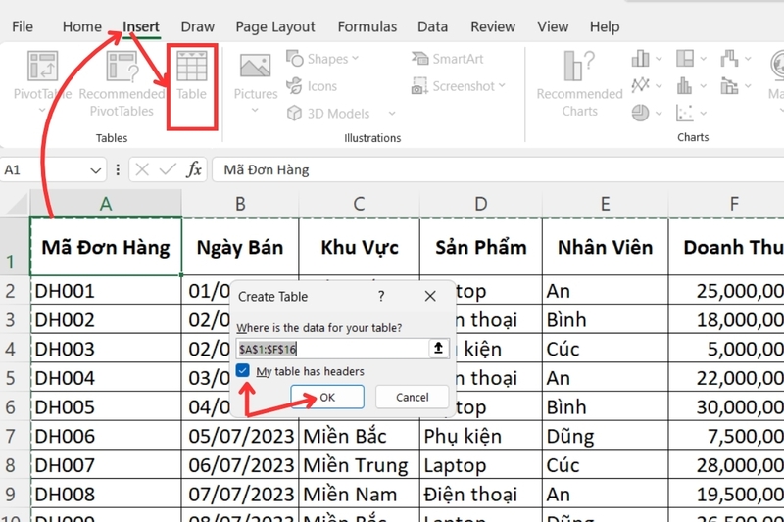This screenshot has height=522, width=784.
Task: Select column B header
Action: click(x=240, y=204)
